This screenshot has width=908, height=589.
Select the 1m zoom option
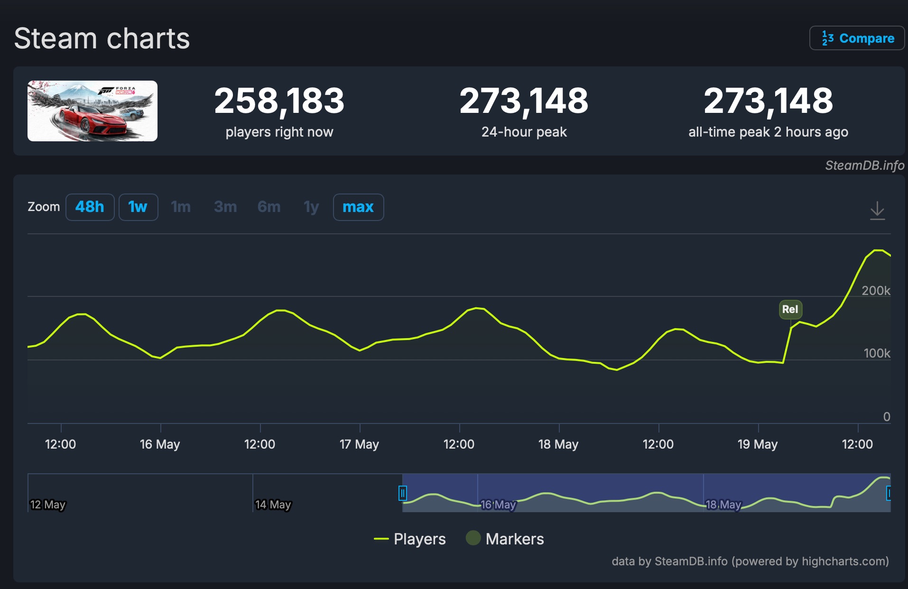click(x=181, y=207)
